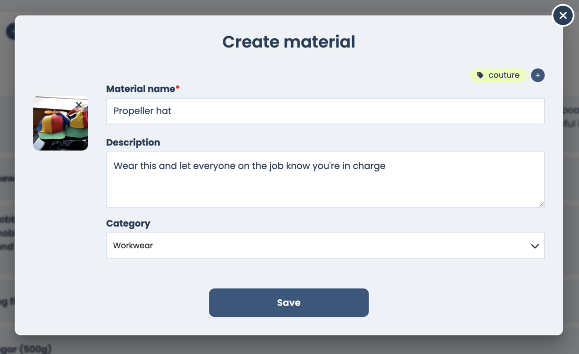Click the tag icon in couture chip
Viewport: 579px width, 354px height.
click(480, 75)
